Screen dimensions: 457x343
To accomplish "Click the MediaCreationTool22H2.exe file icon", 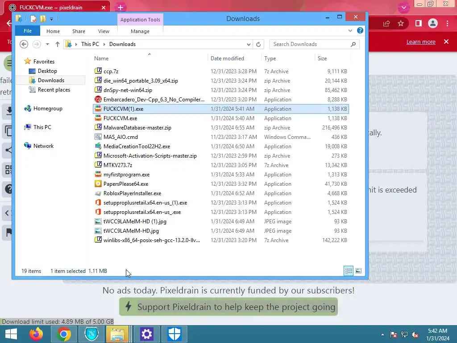I will (x=98, y=146).
